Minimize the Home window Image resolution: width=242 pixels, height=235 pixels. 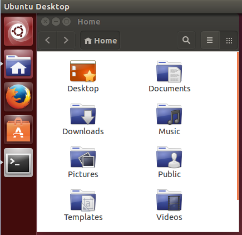(x=56, y=22)
